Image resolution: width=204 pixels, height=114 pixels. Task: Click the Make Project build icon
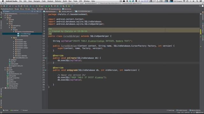(37, 6)
